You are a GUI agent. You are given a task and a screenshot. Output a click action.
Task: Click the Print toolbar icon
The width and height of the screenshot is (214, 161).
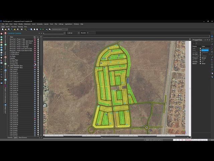(18, 29)
